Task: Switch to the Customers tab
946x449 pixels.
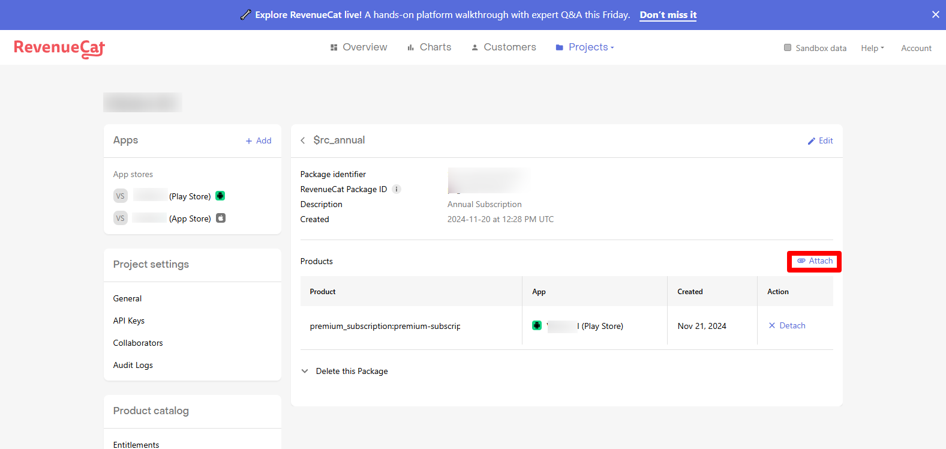Action: click(x=503, y=47)
